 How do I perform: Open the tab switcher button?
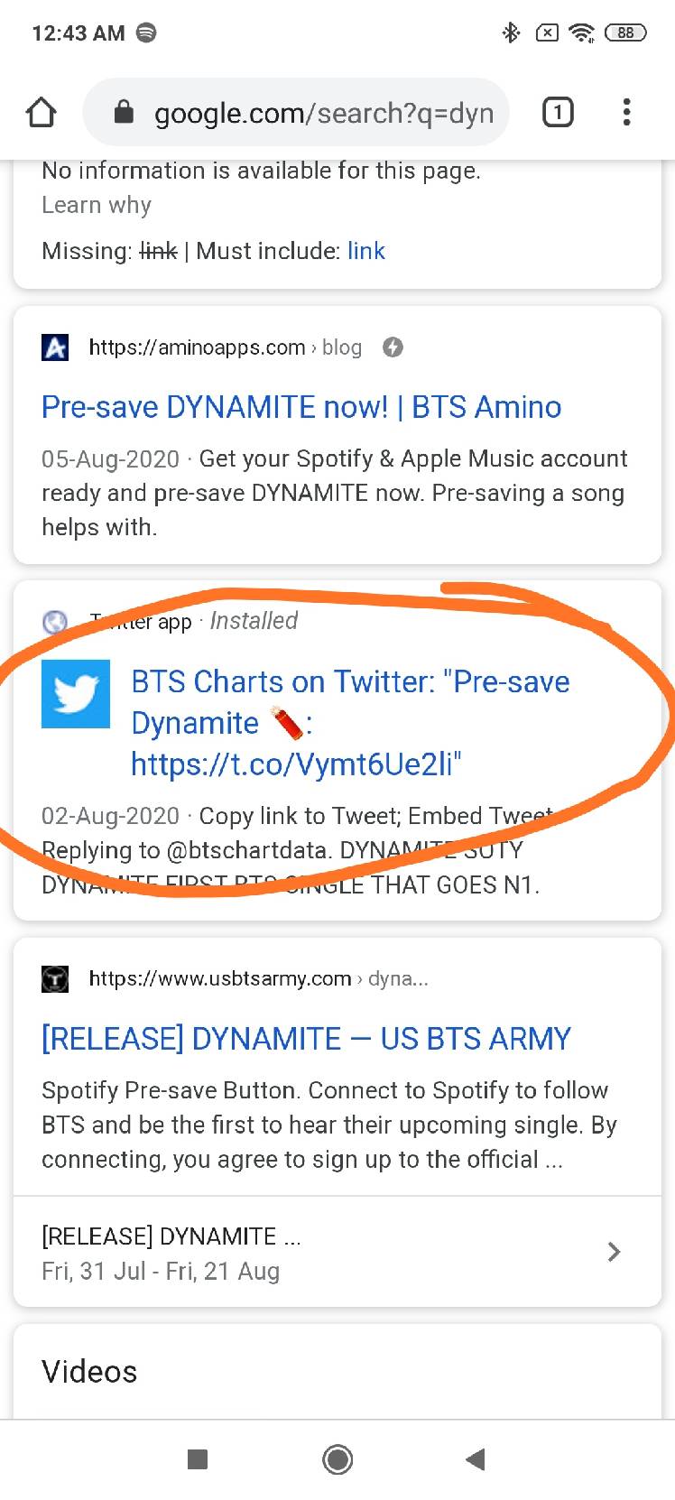coord(557,113)
